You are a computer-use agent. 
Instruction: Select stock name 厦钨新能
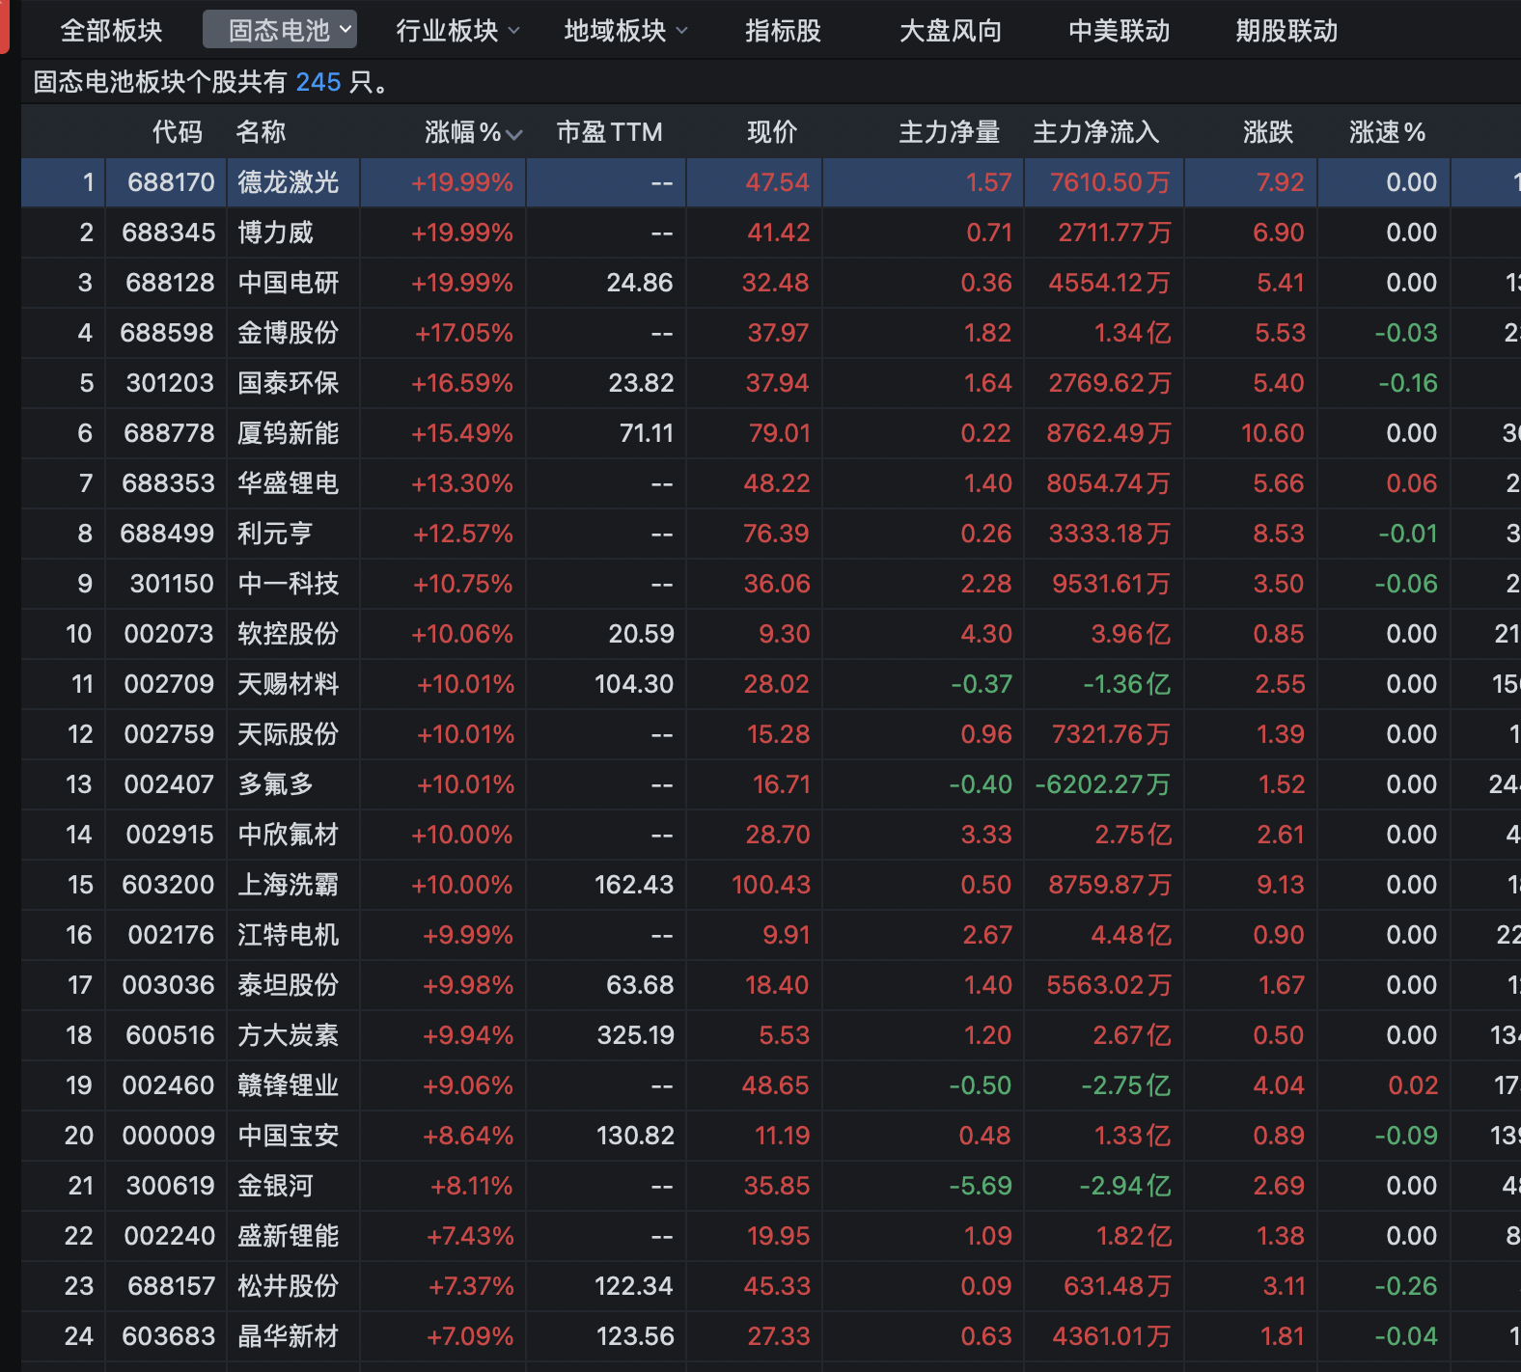point(289,433)
